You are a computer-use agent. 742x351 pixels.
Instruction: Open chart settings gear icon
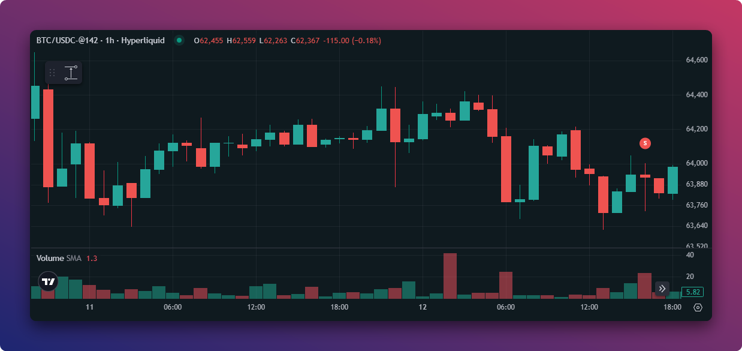point(698,308)
